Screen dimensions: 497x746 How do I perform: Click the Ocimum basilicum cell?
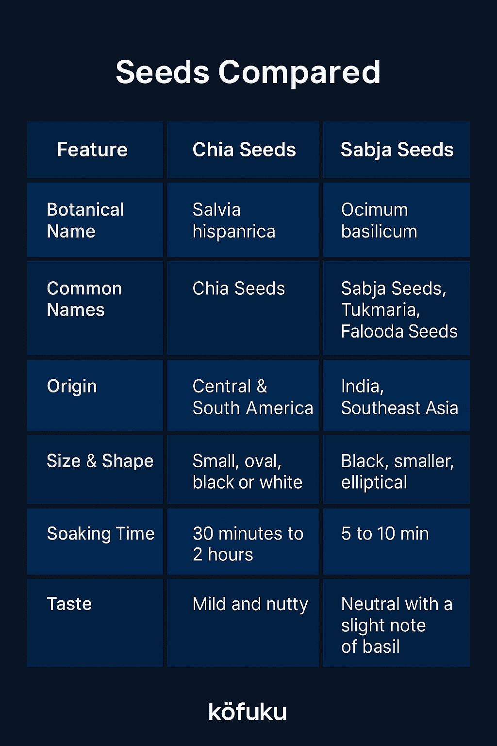397,220
